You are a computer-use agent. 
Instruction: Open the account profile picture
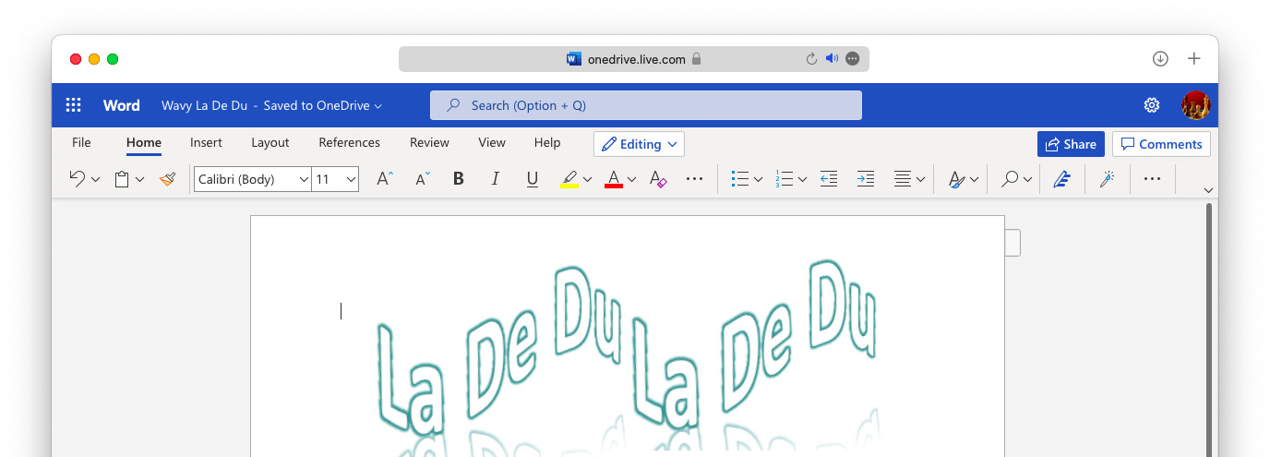(1195, 105)
